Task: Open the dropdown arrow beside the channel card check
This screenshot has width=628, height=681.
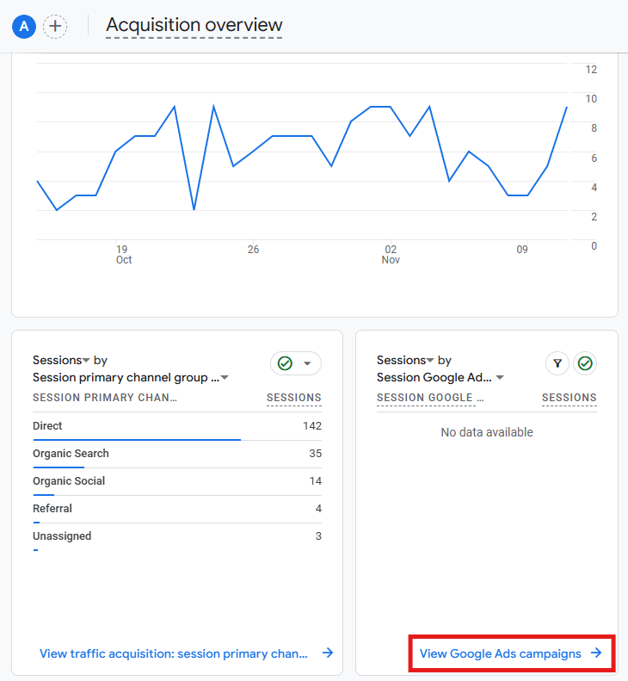Action: 307,363
